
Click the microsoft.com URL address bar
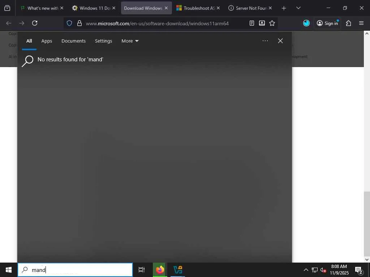point(157,23)
